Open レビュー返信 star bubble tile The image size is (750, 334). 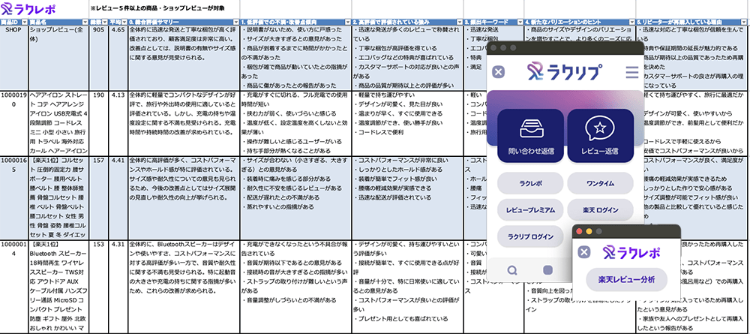(600, 139)
